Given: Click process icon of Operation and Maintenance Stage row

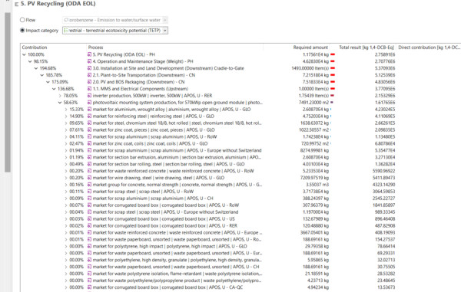Looking at the screenshot, I should pos(89,61).
